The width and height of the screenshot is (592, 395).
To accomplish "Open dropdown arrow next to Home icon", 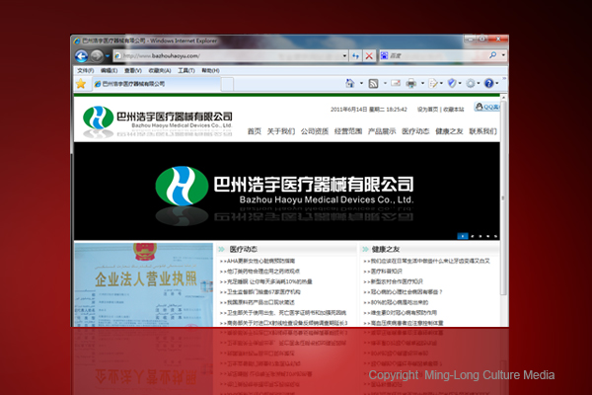I will tap(361, 83).
